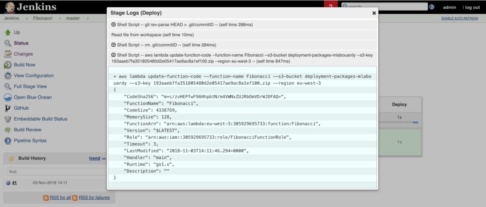Click the Read file from workspace log row
The height and width of the screenshot is (207, 486).
(x=243, y=35)
